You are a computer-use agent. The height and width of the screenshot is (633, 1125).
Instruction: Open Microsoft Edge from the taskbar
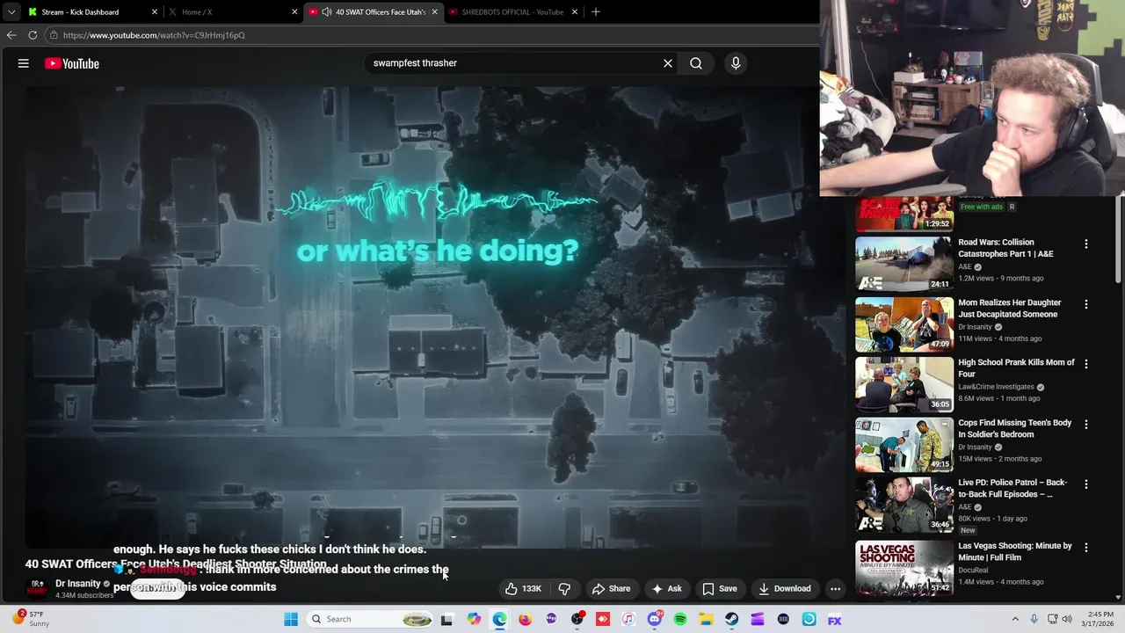click(x=499, y=619)
